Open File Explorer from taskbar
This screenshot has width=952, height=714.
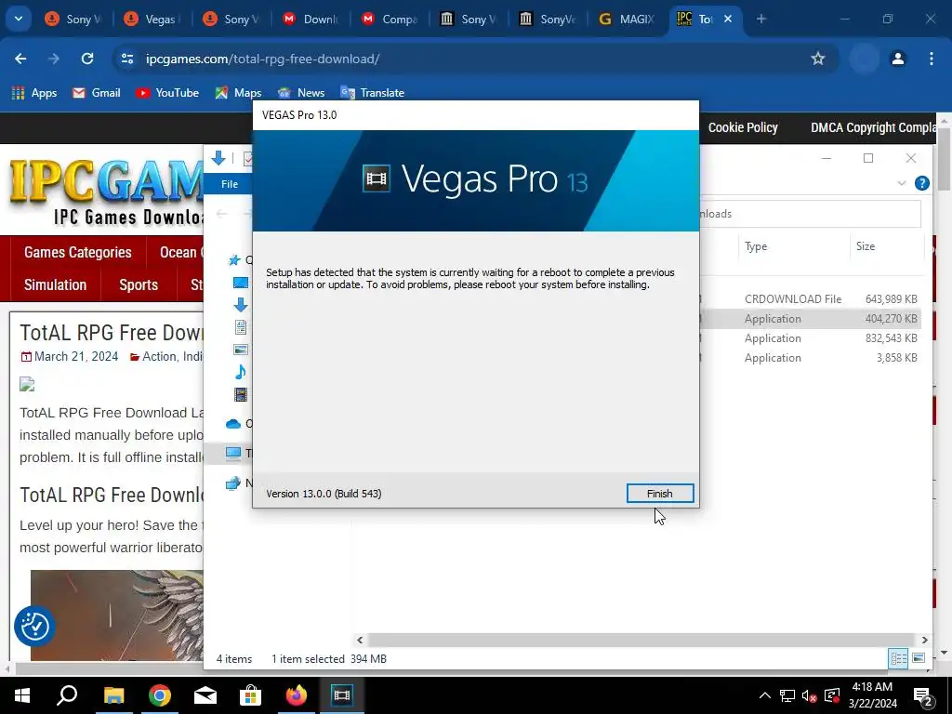(x=113, y=695)
